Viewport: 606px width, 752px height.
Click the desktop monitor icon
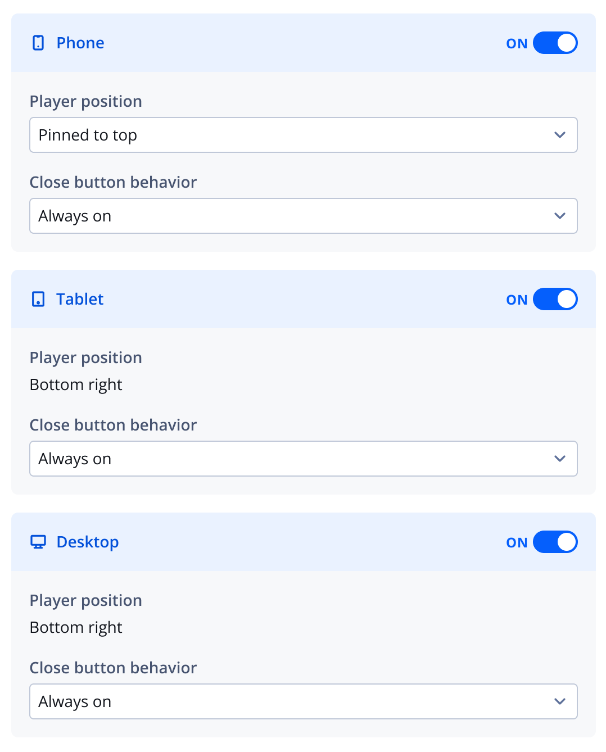click(x=38, y=542)
